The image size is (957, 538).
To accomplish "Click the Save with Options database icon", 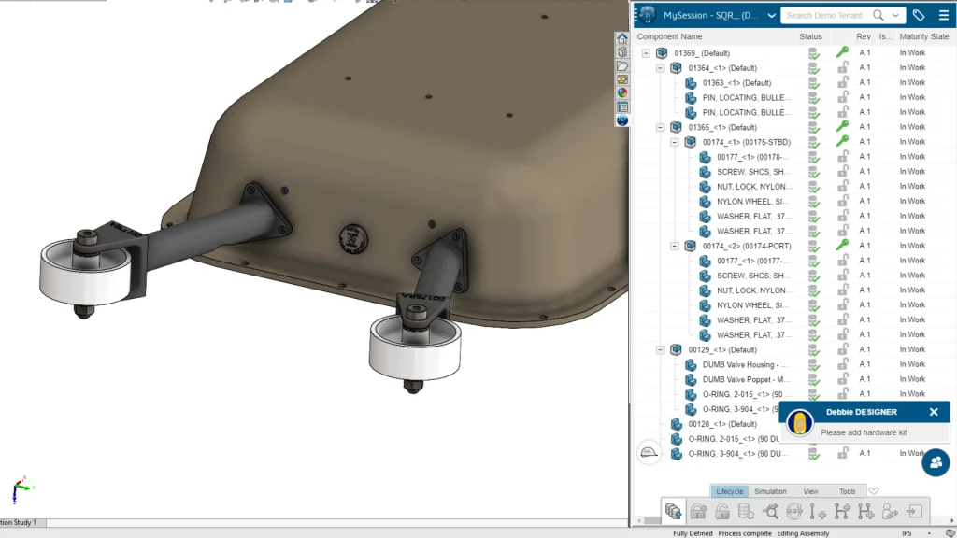I will (673, 511).
